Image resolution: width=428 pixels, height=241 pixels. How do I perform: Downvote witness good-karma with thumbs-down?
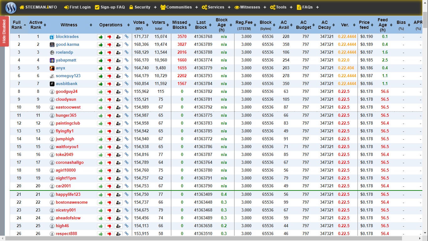pos(109,45)
